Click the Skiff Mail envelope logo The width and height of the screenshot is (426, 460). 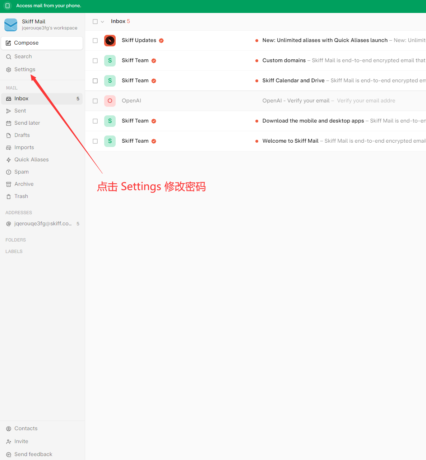(x=11, y=25)
